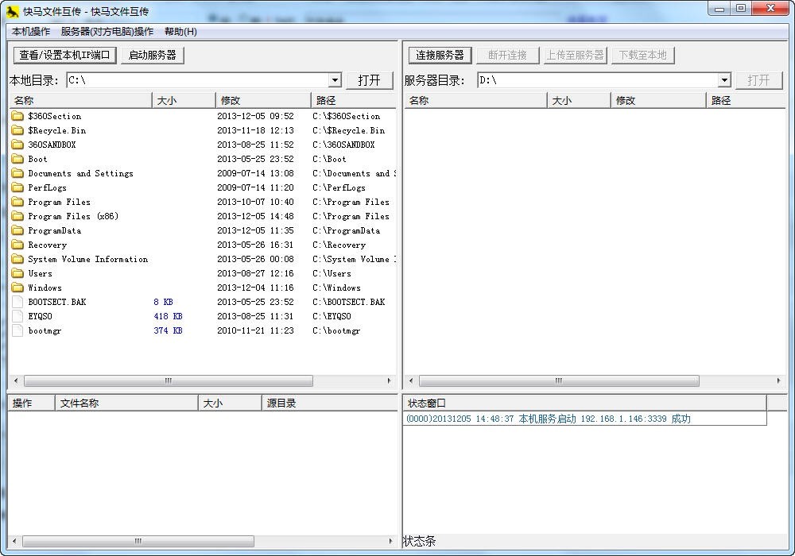795x556 pixels.
Task: Open the 本机操作 menu
Action: (31, 32)
